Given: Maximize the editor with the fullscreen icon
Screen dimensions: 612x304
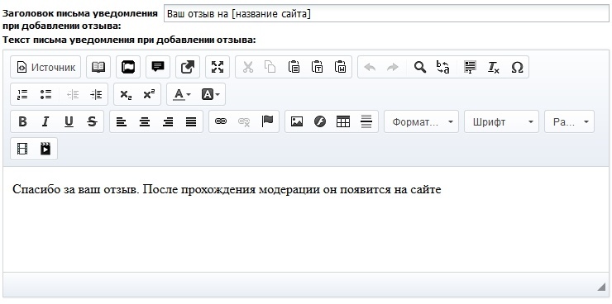Looking at the screenshot, I should pos(218,67).
